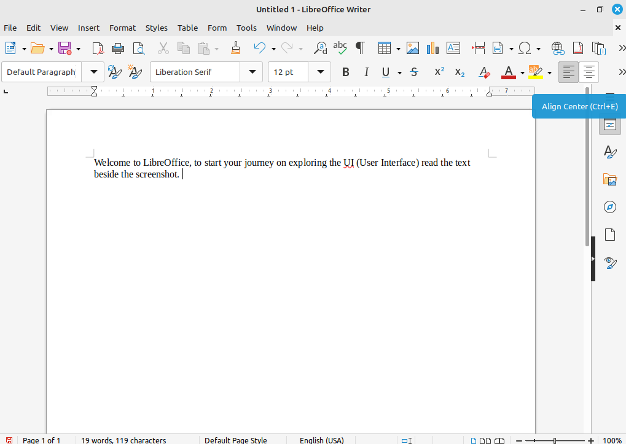626x444 pixels.
Task: Open highlighting color dropdown arrow
Action: click(x=549, y=72)
